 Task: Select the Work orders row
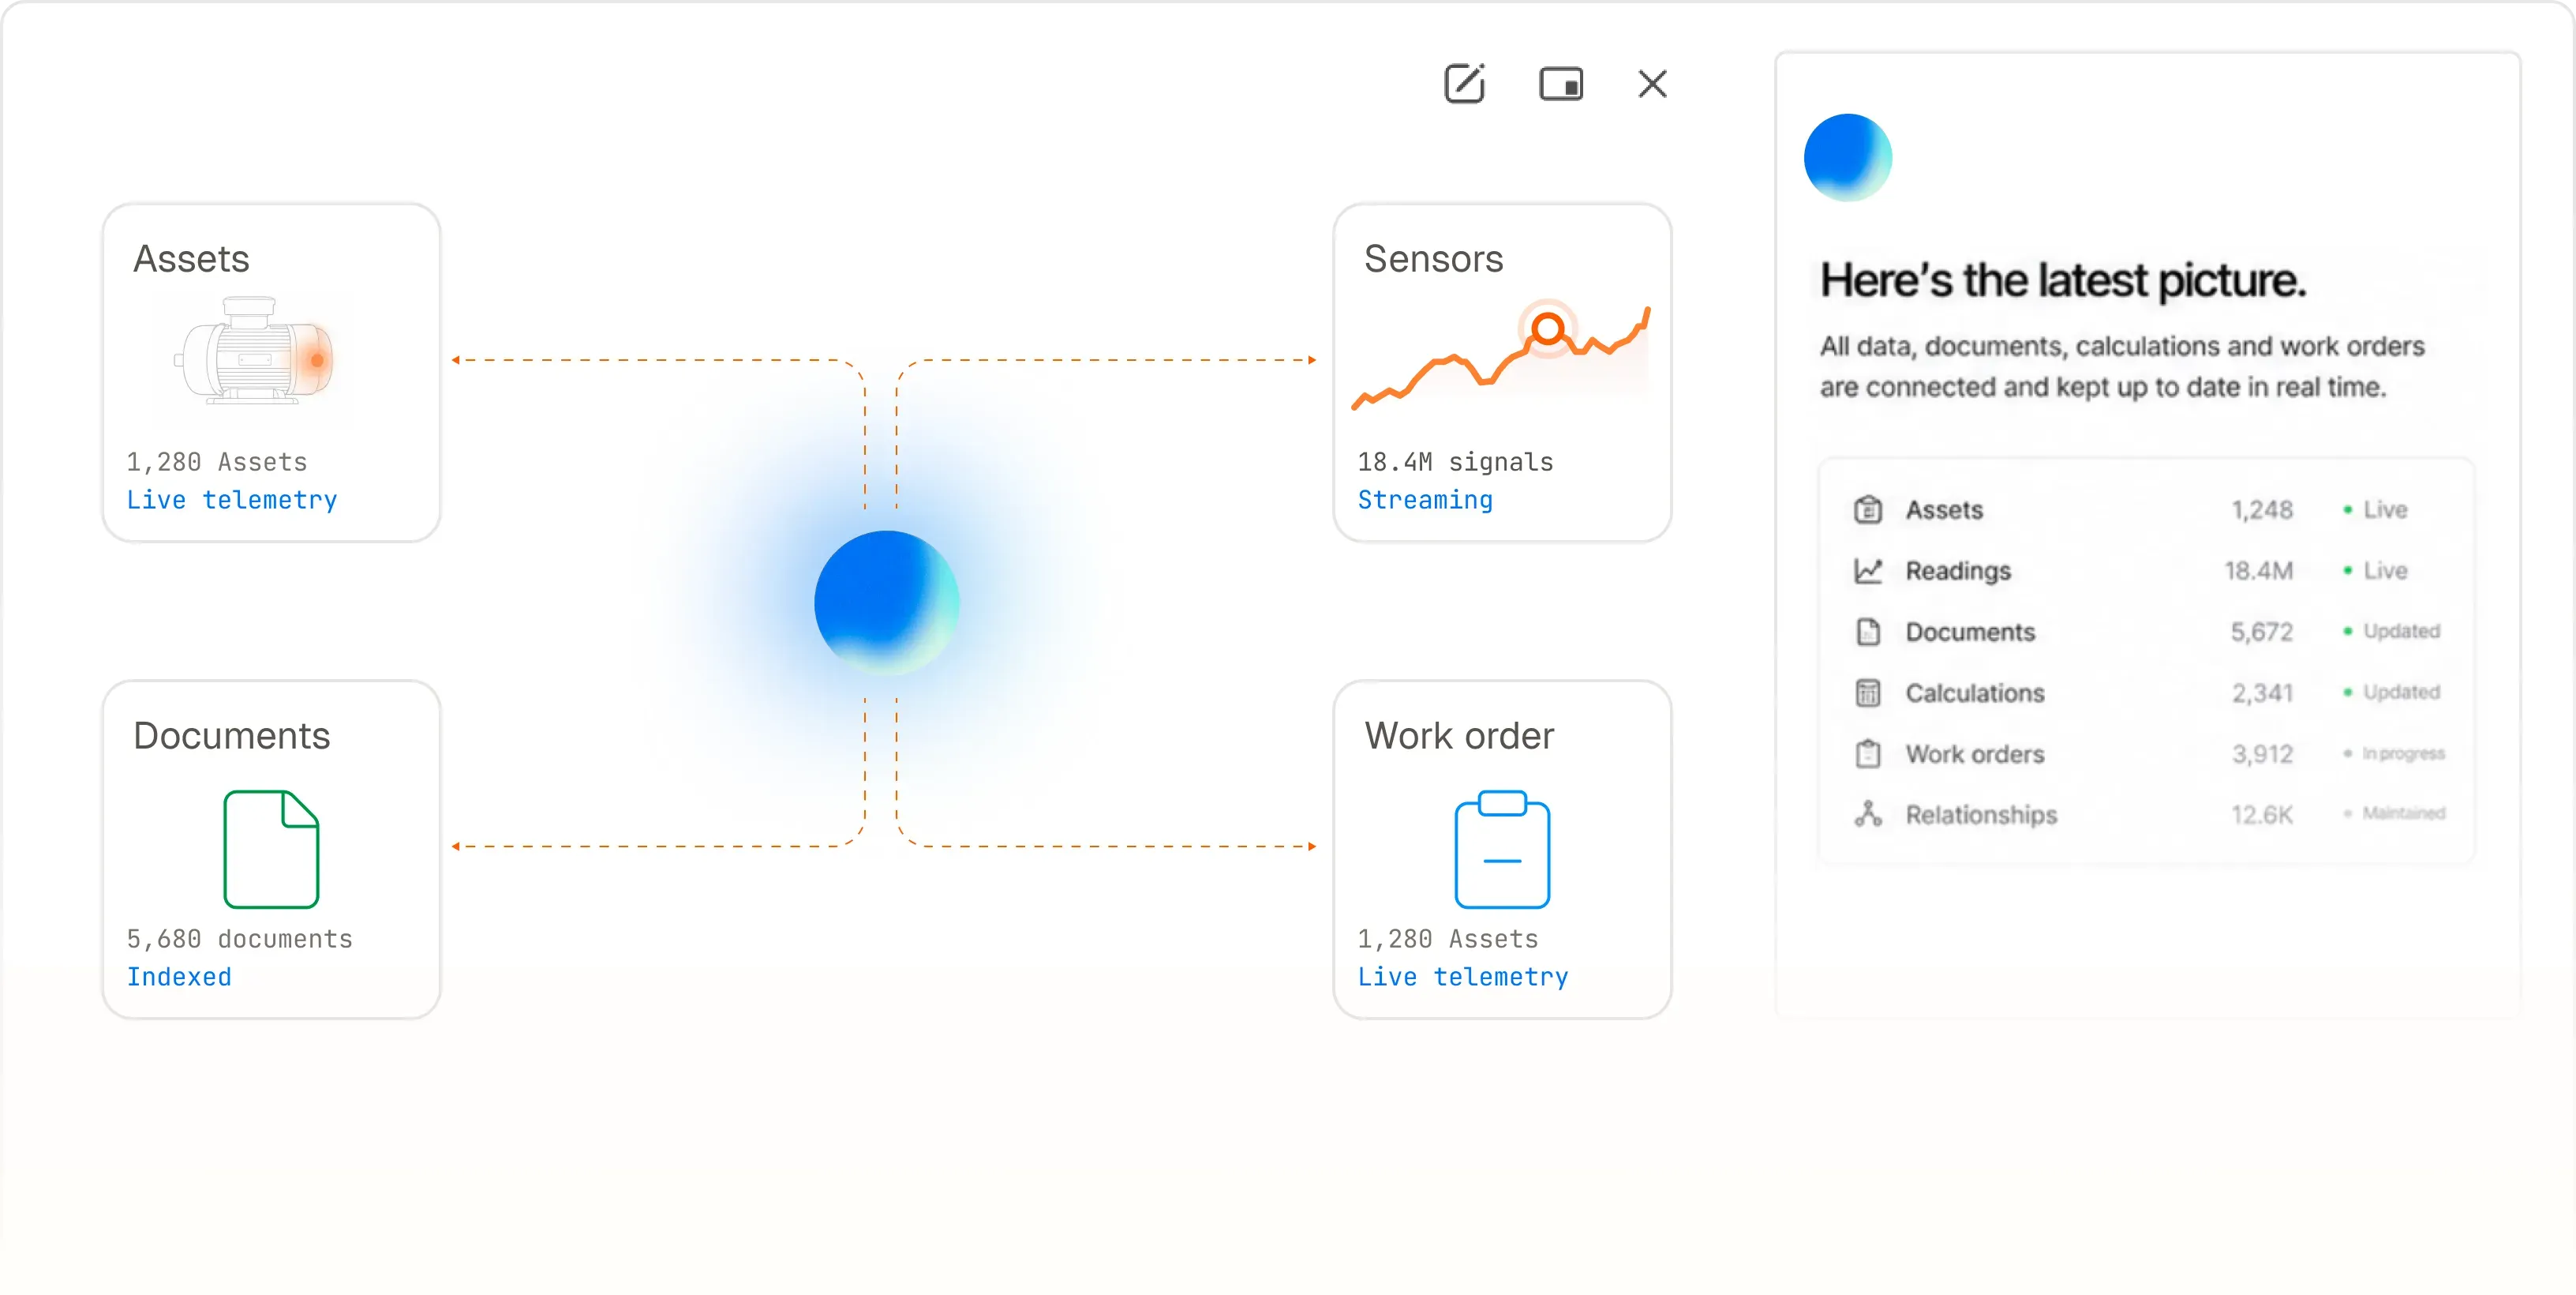[x=2146, y=753]
